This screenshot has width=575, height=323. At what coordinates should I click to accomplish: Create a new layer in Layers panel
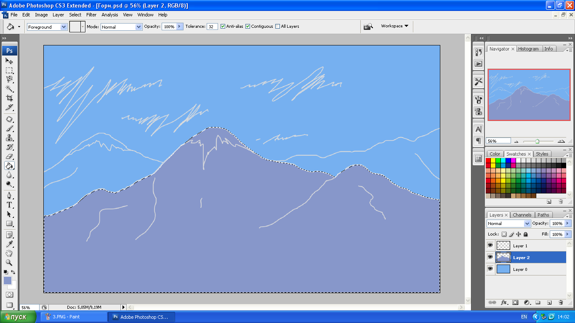(549, 302)
